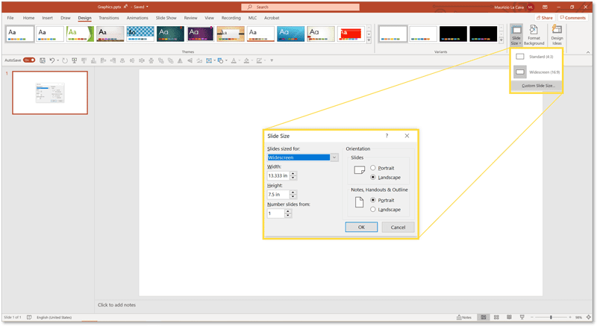Switch to the Transitions tab
Viewport: 597px width, 326px height.
click(x=109, y=18)
